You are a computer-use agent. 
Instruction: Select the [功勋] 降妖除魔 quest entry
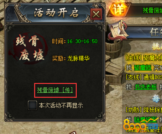tap(144, 110)
